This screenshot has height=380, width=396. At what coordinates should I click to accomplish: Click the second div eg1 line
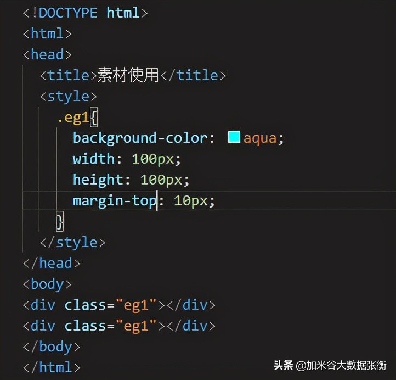[119, 326]
